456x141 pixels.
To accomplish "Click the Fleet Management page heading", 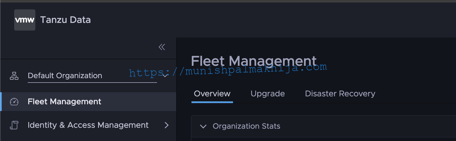I will [254, 61].
